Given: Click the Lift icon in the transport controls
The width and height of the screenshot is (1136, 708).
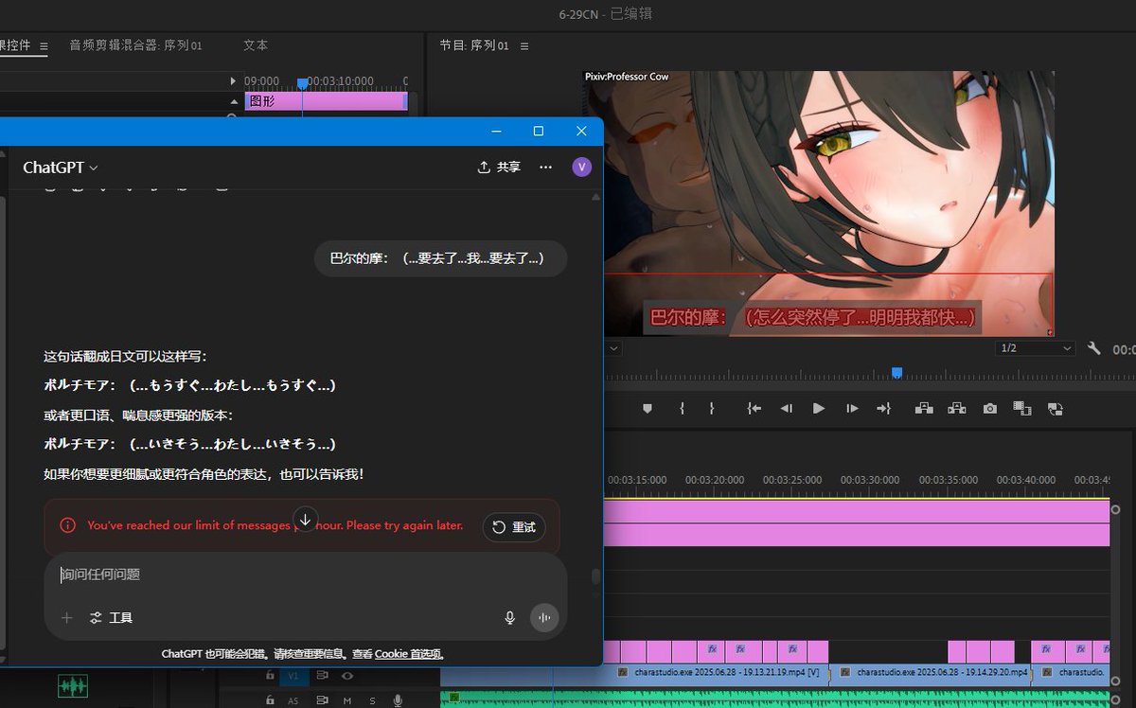Looking at the screenshot, I should coord(923,408).
